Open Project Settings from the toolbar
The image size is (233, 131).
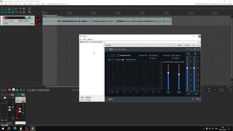point(13,9)
